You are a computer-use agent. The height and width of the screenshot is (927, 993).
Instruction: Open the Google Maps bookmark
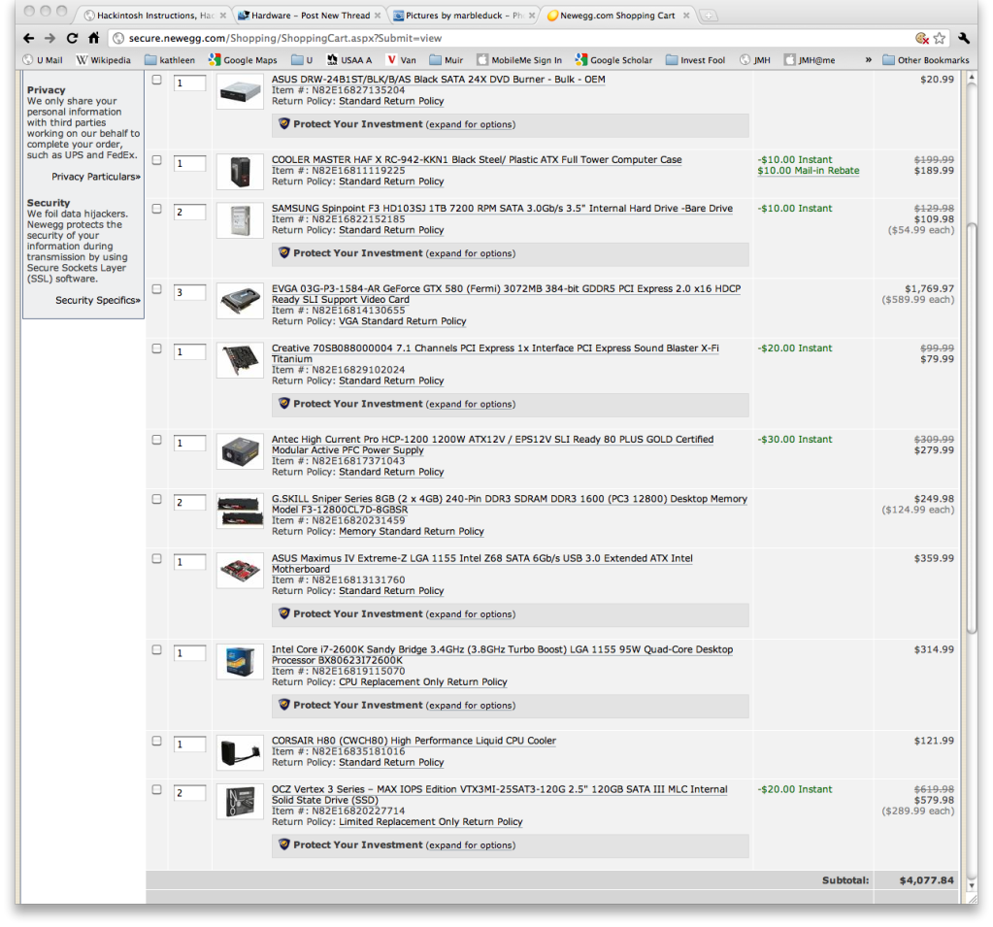pyautogui.click(x=244, y=60)
